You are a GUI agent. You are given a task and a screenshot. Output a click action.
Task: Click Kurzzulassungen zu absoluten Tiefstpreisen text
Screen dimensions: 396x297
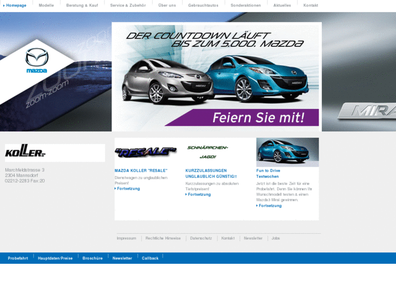point(212,186)
